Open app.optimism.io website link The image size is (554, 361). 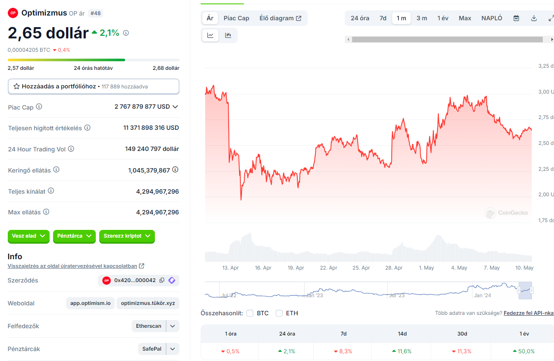(91, 303)
